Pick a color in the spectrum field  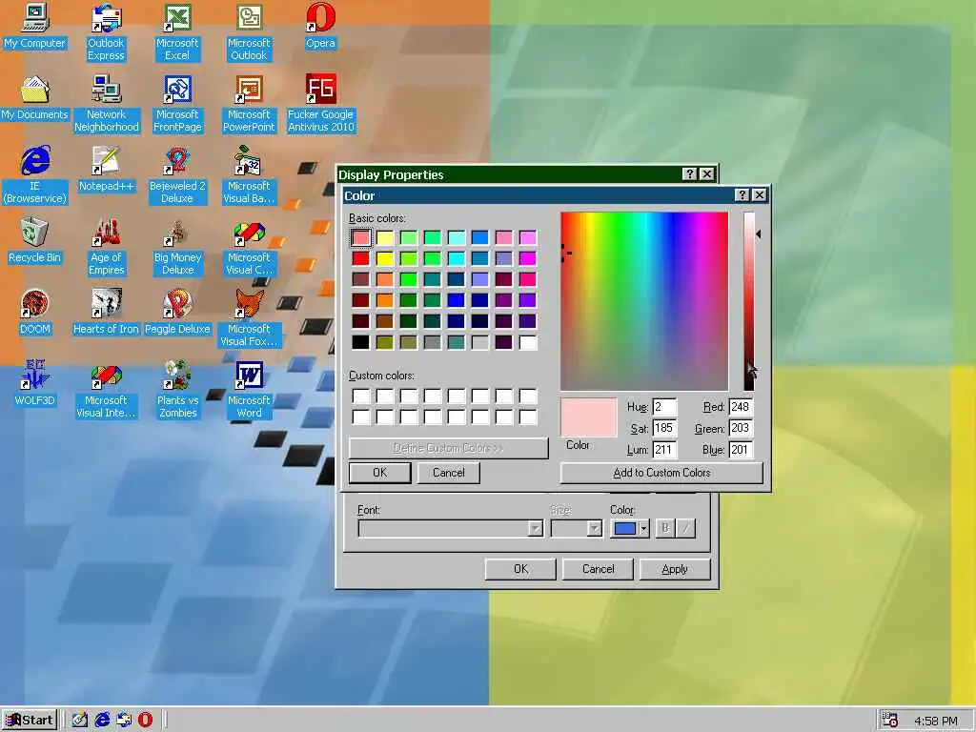coord(644,301)
